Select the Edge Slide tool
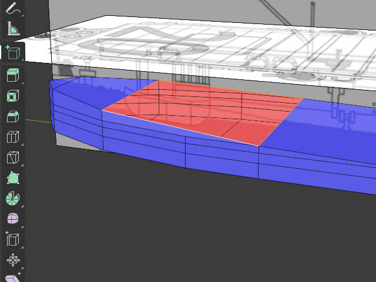Image resolution: width=376 pixels, height=282 pixels. [x=13, y=239]
